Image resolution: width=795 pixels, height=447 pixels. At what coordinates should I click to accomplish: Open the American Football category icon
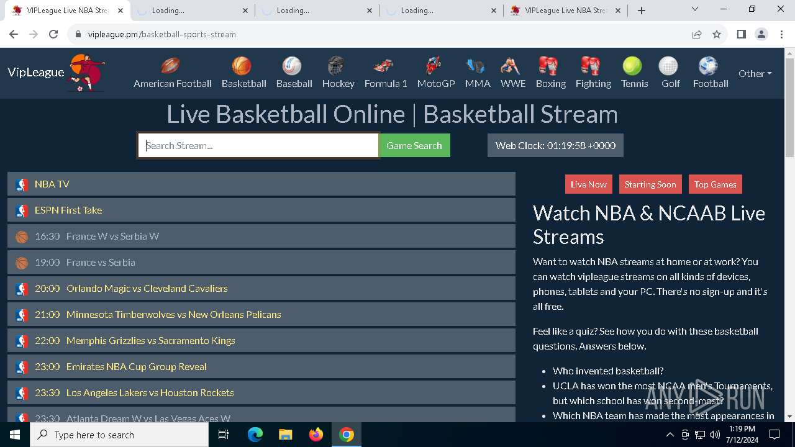click(x=171, y=65)
